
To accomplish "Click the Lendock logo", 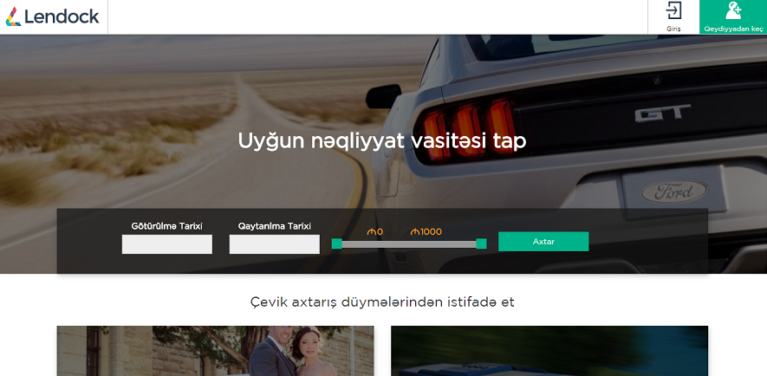I will (52, 16).
